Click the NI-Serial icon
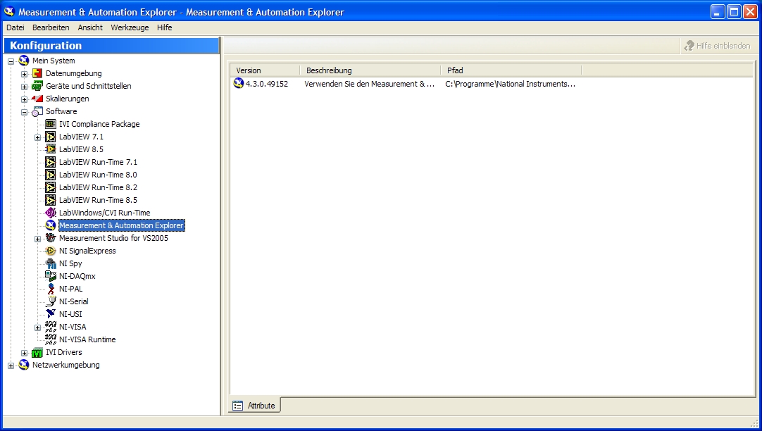Viewport: 762px width, 431px height. [51, 301]
